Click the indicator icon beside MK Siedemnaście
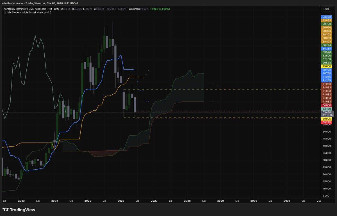The height and width of the screenshot is (216, 337). tap(5, 12)
